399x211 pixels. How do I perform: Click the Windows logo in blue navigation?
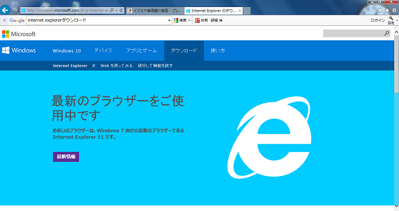19,50
